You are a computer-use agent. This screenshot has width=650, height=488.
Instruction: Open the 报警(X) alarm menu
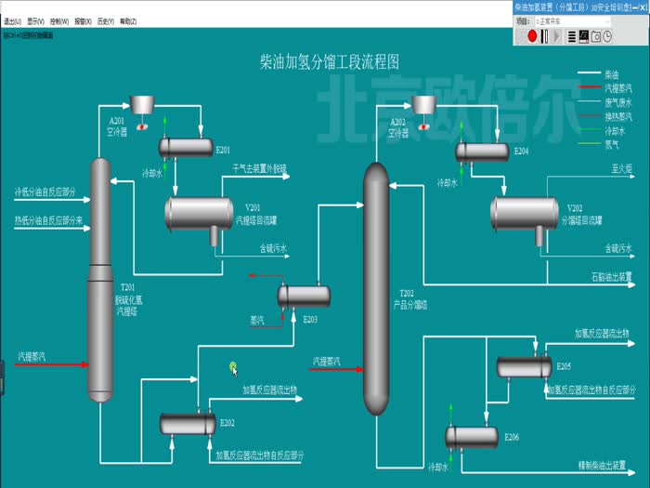pyautogui.click(x=83, y=20)
